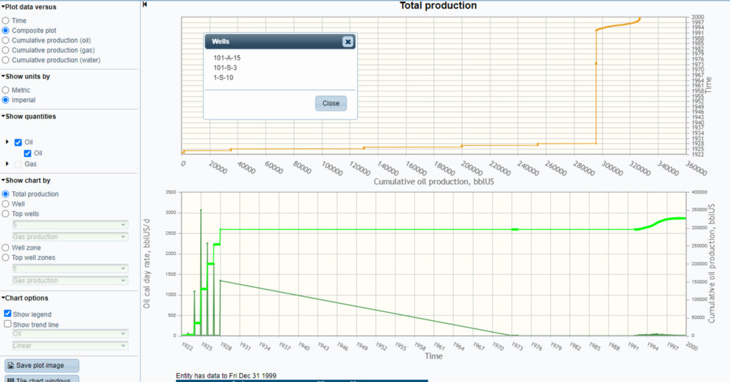Collapse the Plot data versus section

click(3, 6)
